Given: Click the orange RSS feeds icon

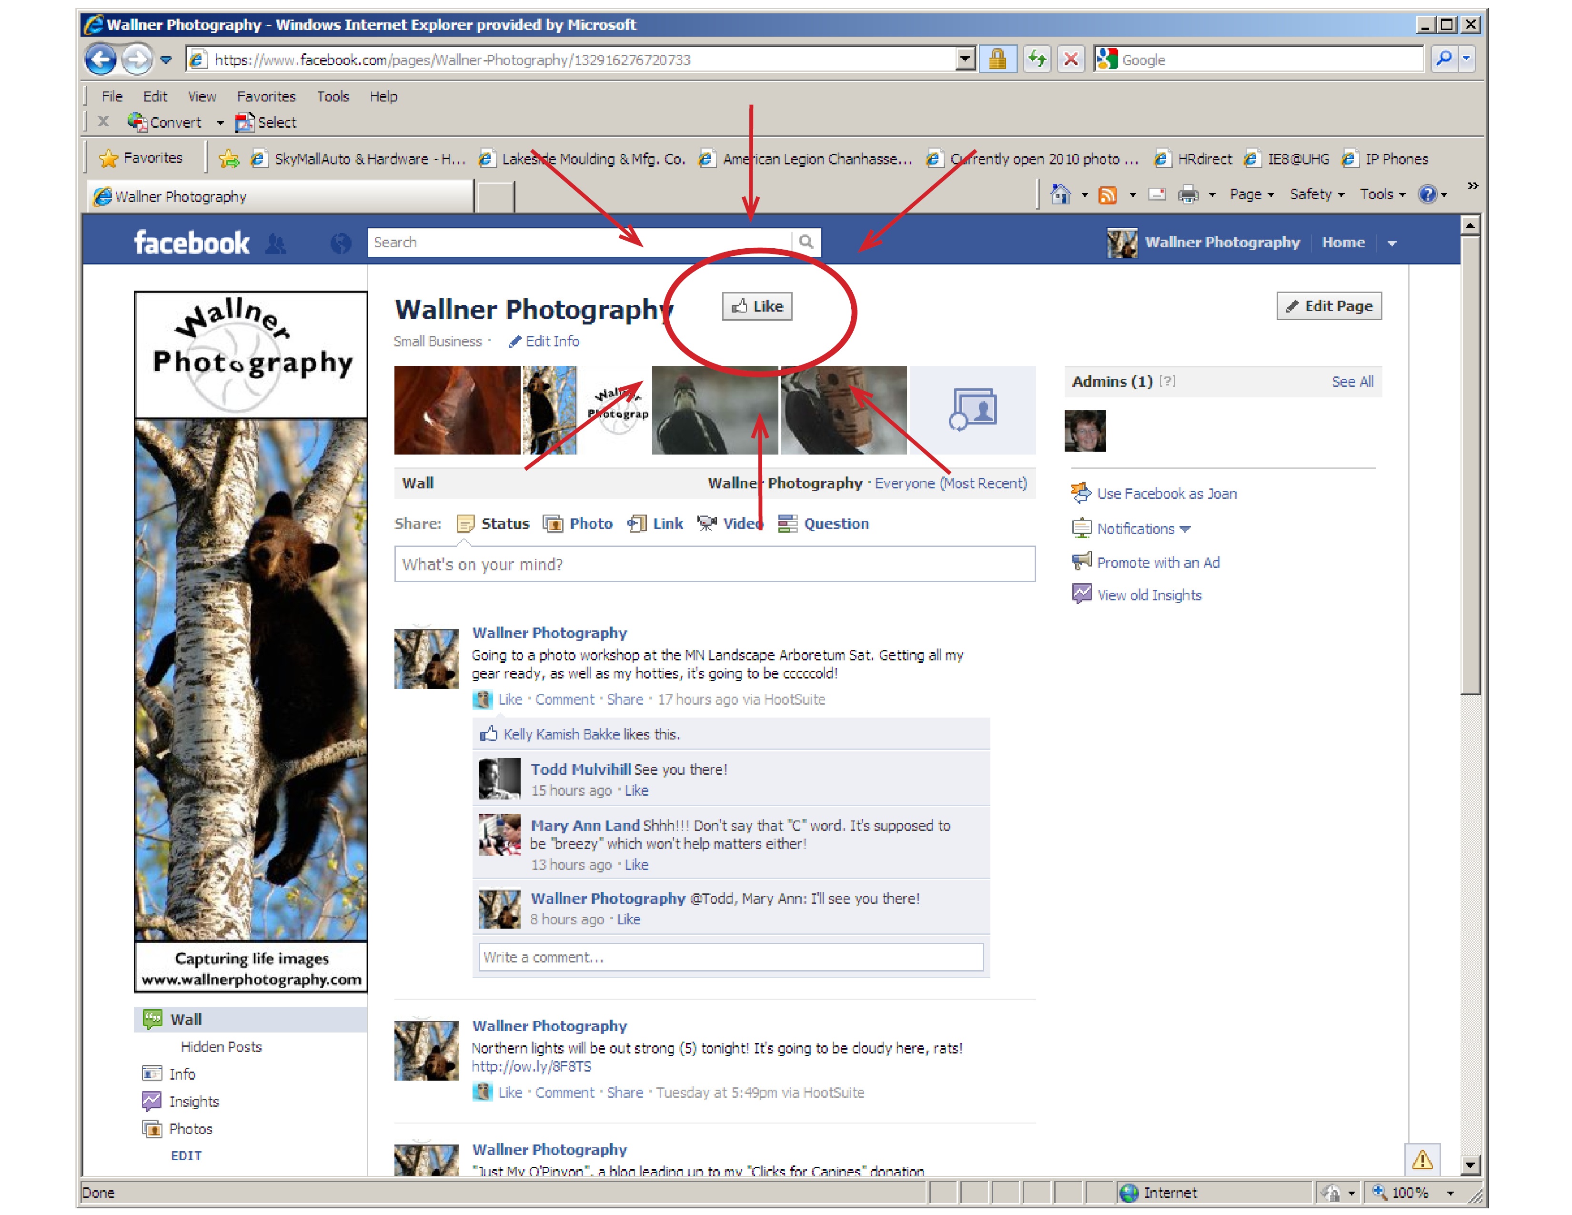Looking at the screenshot, I should tap(1107, 194).
